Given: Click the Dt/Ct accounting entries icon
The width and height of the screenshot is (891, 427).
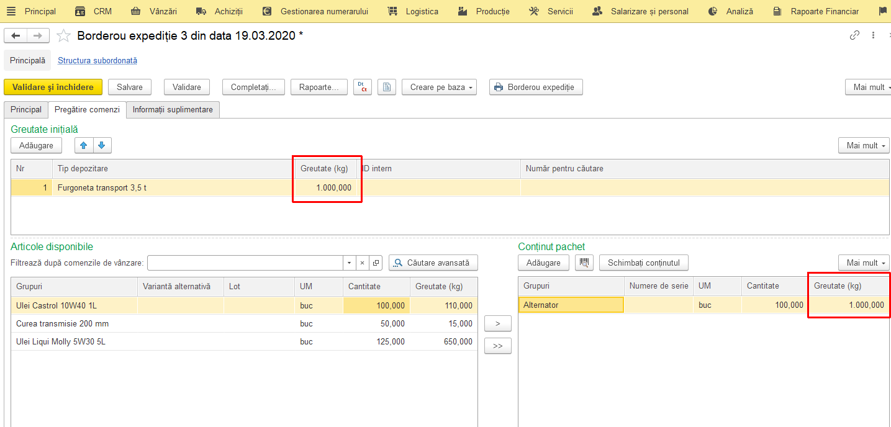Looking at the screenshot, I should pyautogui.click(x=363, y=87).
